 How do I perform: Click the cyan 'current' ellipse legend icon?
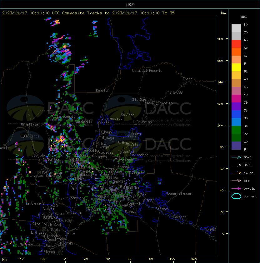pos(236,196)
